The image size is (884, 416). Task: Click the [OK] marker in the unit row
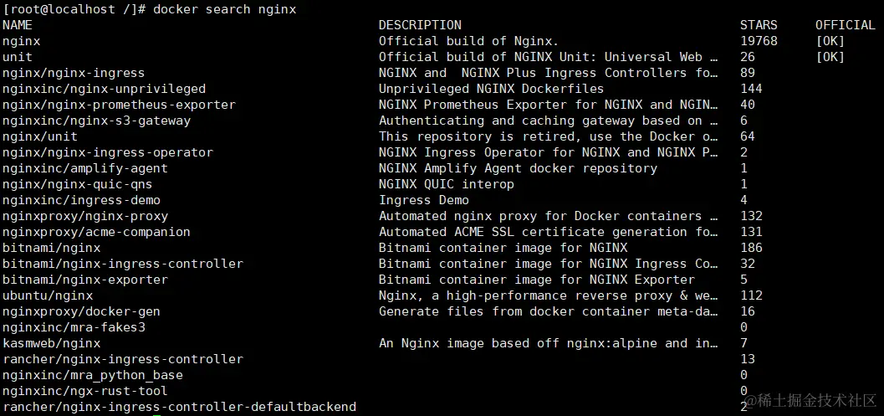pos(830,57)
